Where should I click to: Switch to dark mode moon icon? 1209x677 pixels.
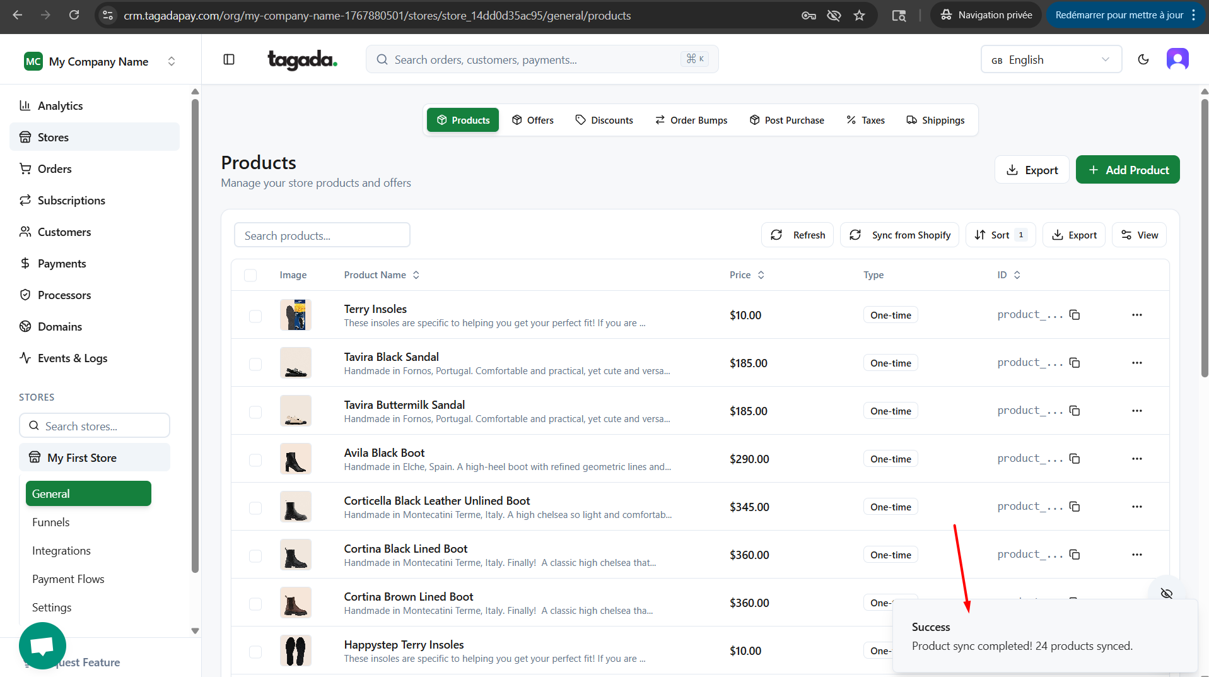1143,59
